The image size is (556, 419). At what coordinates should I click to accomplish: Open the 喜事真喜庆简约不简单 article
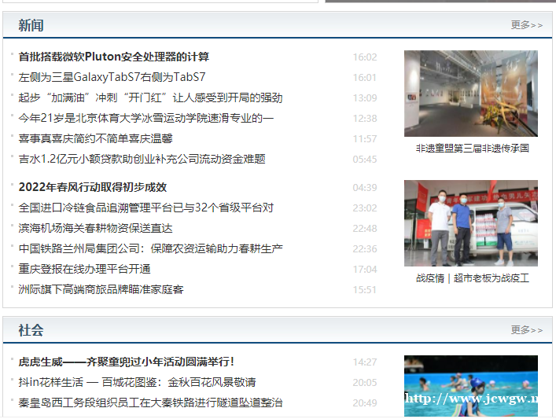(x=95, y=138)
